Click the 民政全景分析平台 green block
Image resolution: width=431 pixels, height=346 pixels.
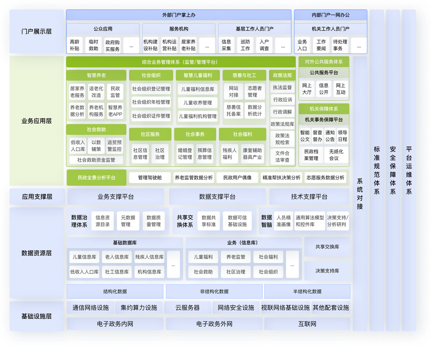tap(97, 178)
